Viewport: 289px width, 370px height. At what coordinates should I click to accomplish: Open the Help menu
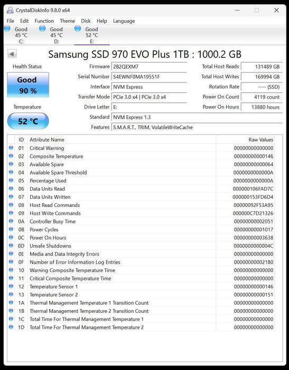[x=102, y=21]
